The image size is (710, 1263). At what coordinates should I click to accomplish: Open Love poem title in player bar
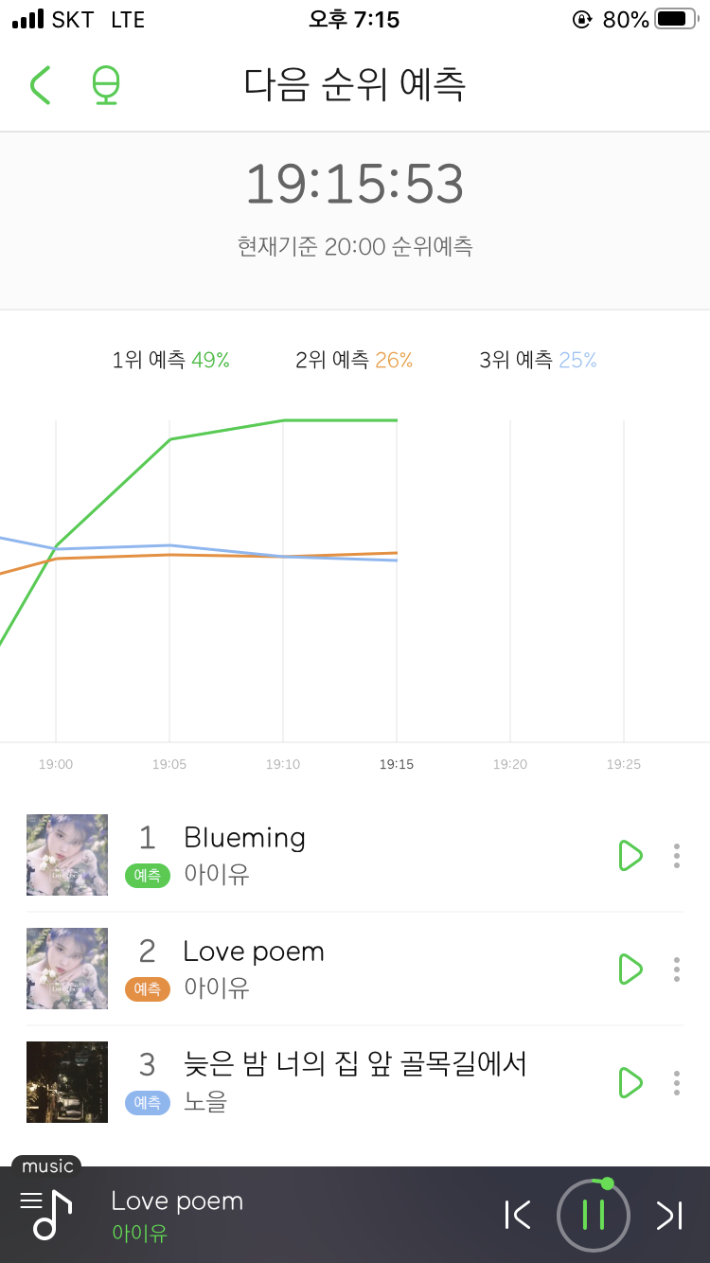177,1201
